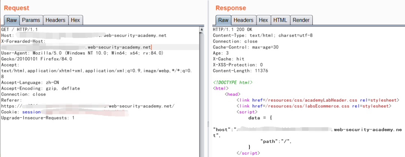The image size is (405, 157).
Task: Open the Response Hex tab
Action: pyautogui.click(x=263, y=20)
